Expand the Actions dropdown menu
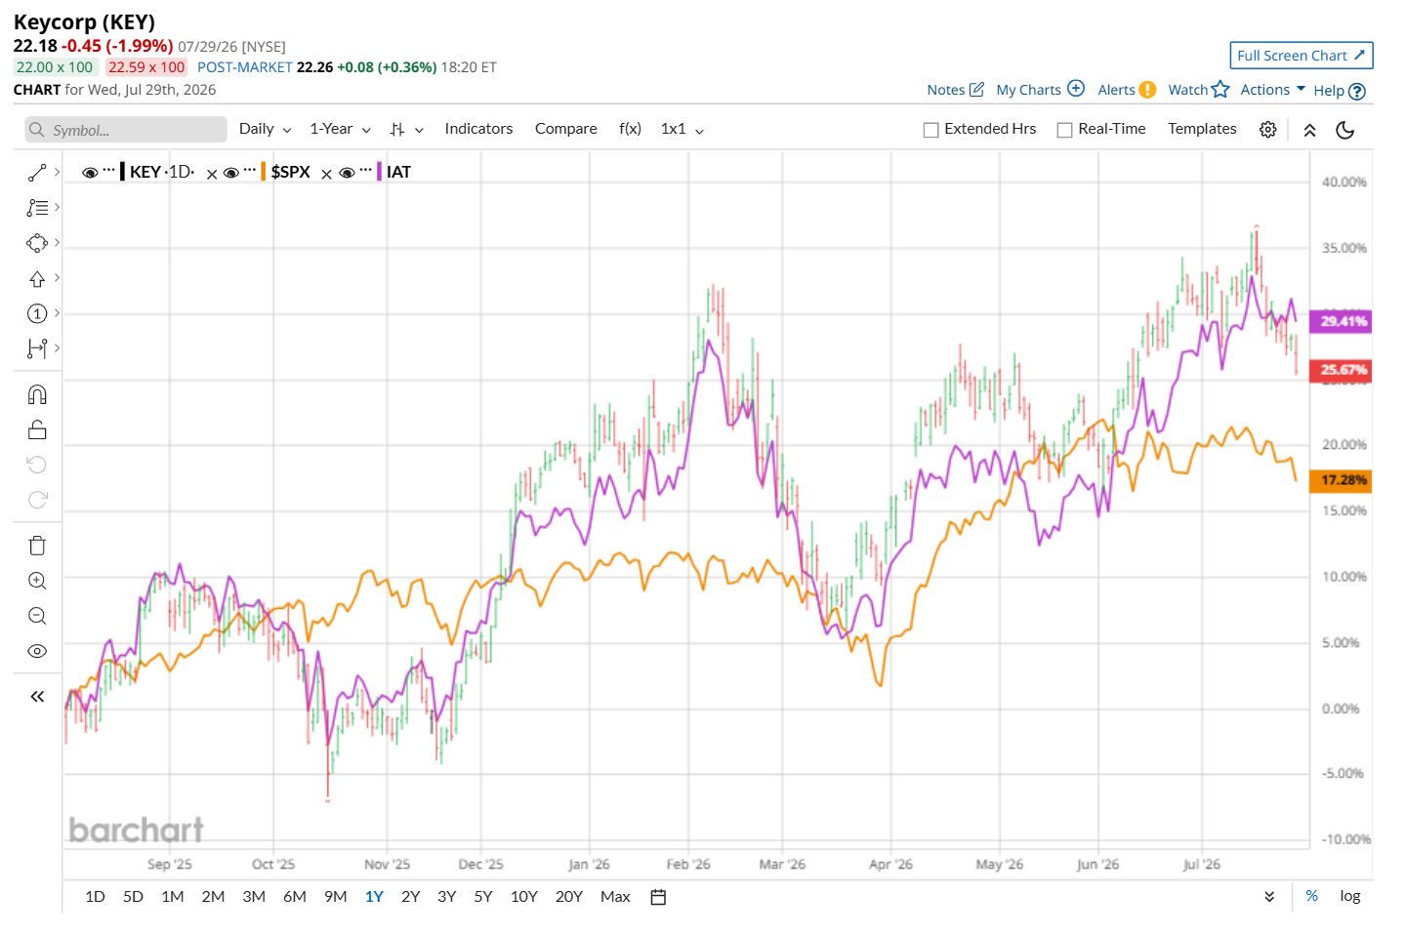This screenshot has width=1405, height=936. tap(1272, 90)
